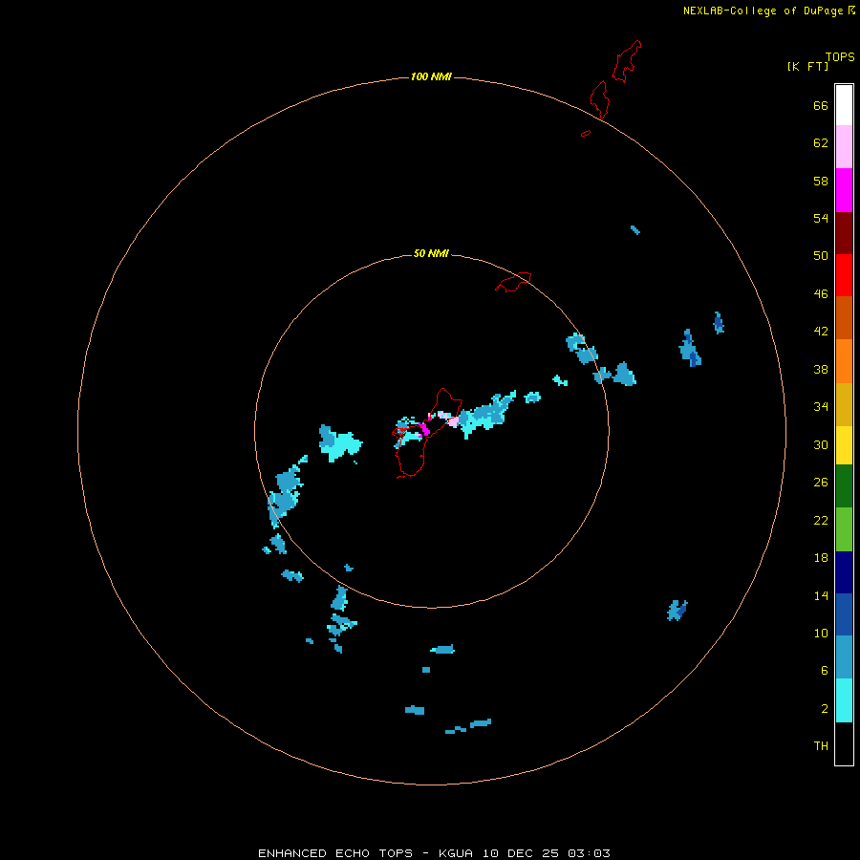Click the 58 legend value

click(x=821, y=181)
